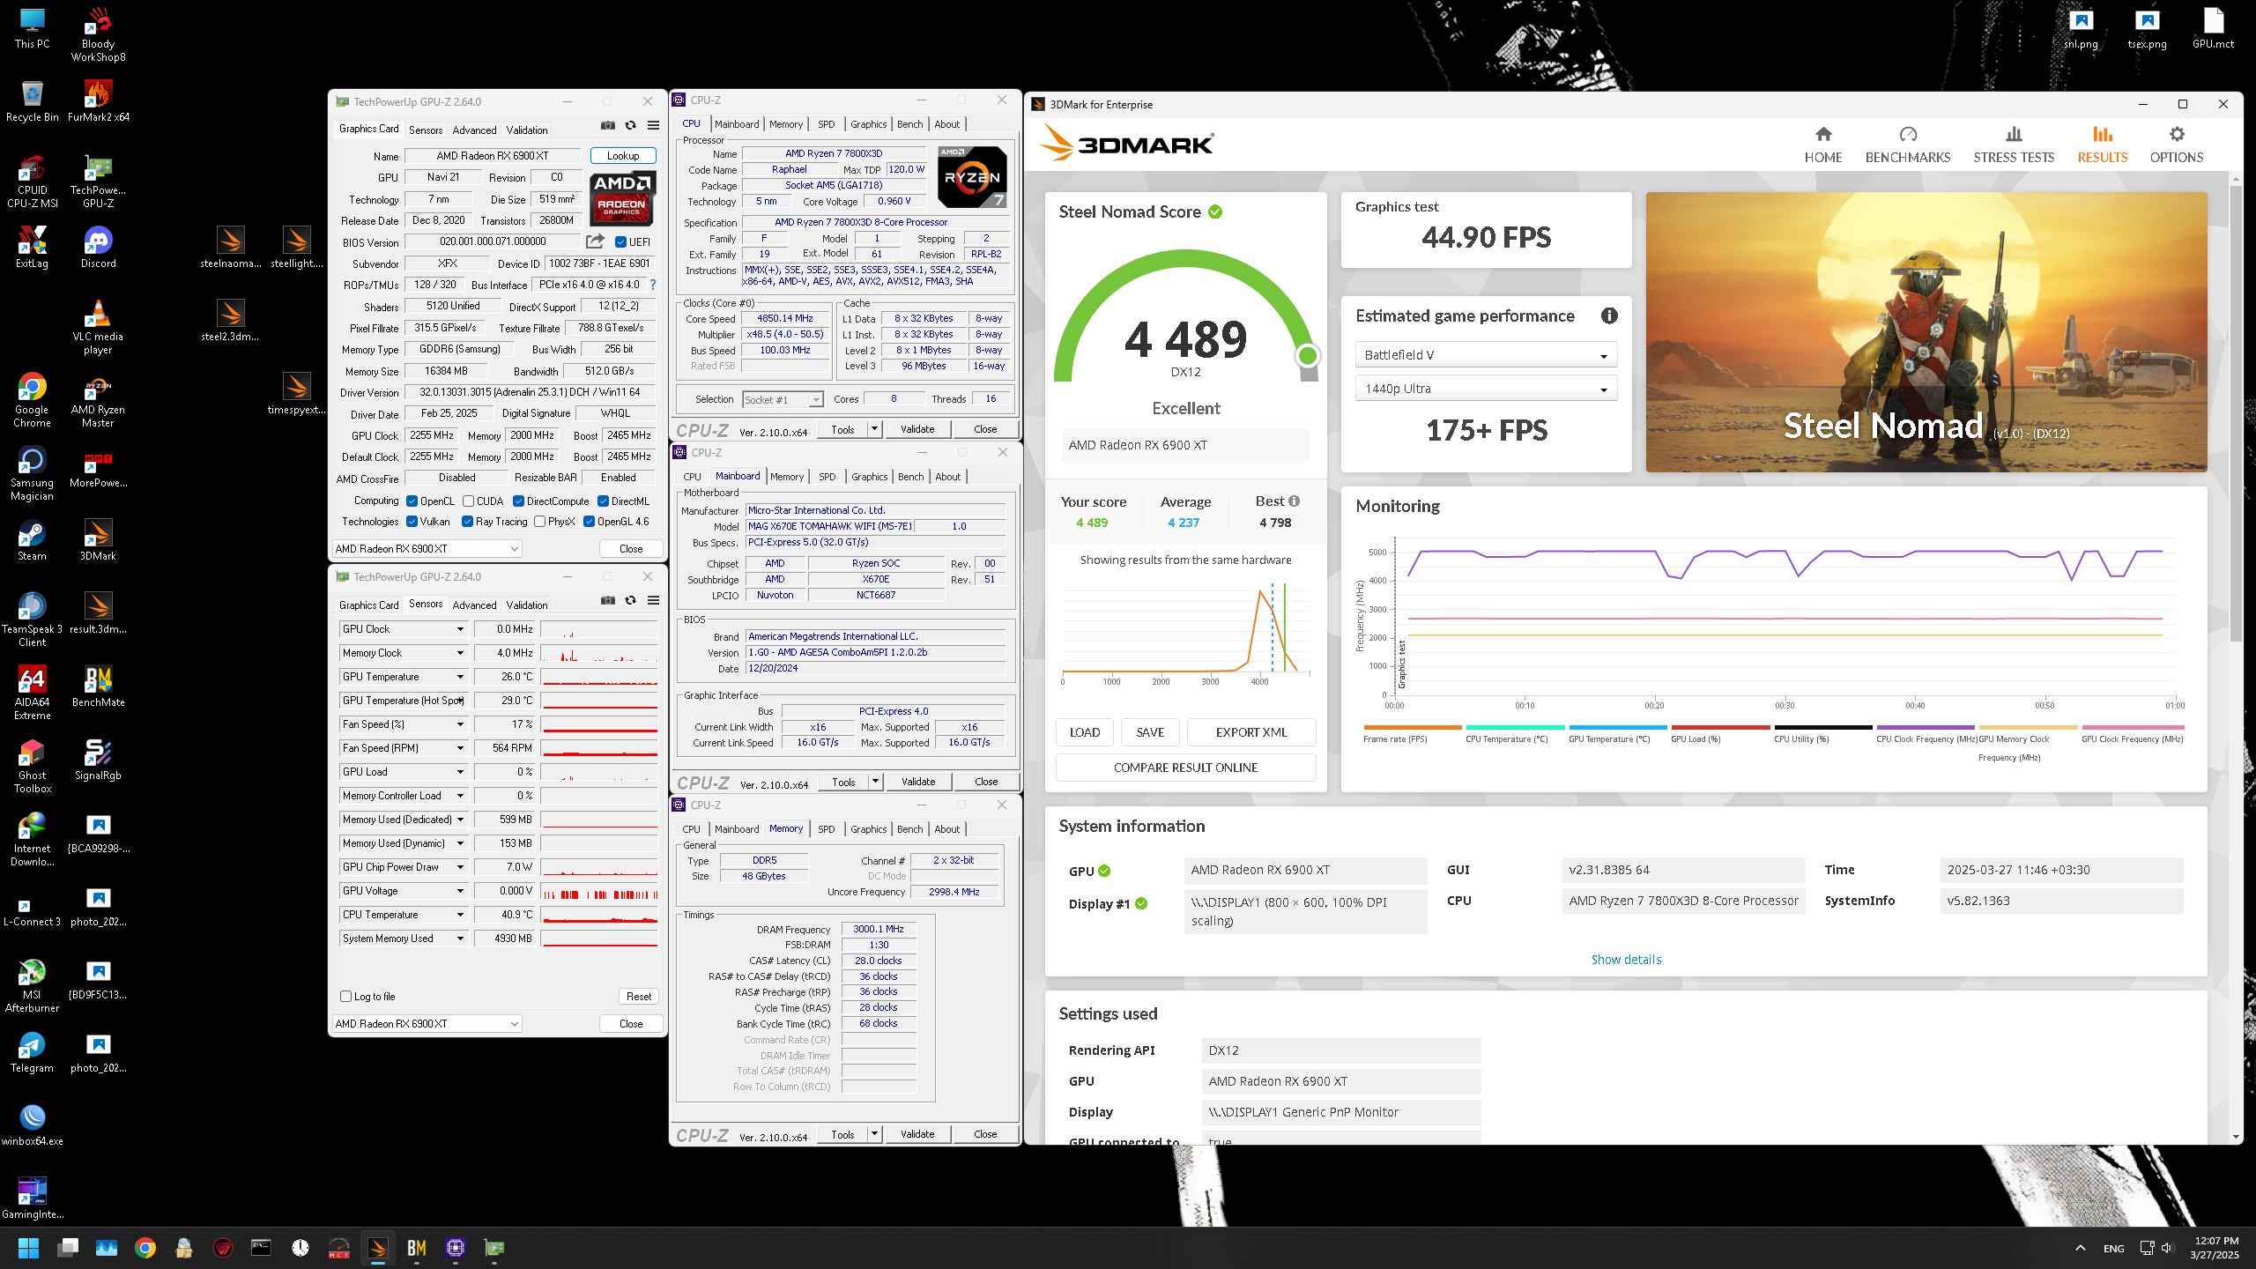Click the GPU Load (%) legend color bar
Screen dimensions: 2256x1269
click(1720, 727)
